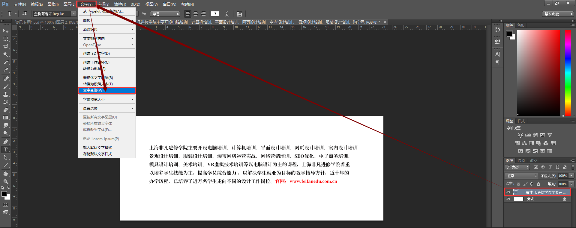Screen dimensions: 576x228
Task: Select the Brush tool
Action: [x=6, y=86]
